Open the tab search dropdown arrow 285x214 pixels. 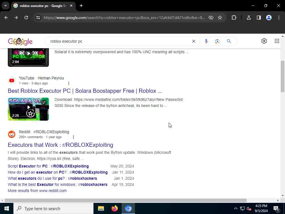click(x=6, y=6)
